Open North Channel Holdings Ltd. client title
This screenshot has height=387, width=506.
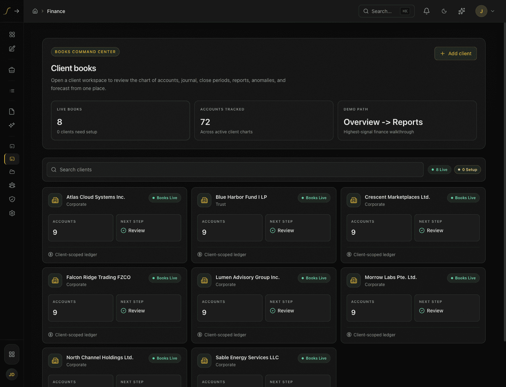tap(100, 357)
